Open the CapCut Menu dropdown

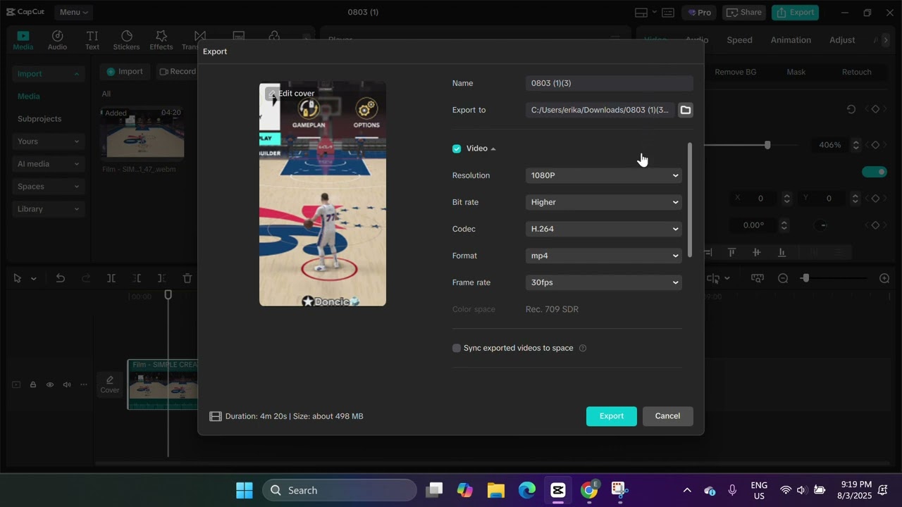(x=74, y=12)
